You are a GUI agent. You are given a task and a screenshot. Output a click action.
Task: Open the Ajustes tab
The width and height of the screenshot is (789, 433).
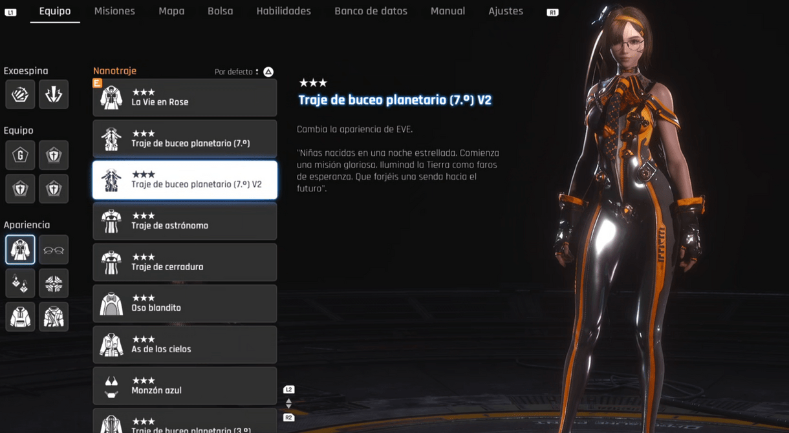(x=506, y=11)
